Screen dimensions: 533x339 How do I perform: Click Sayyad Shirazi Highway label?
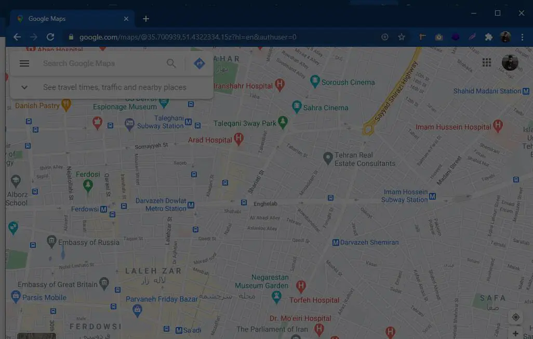(396, 91)
